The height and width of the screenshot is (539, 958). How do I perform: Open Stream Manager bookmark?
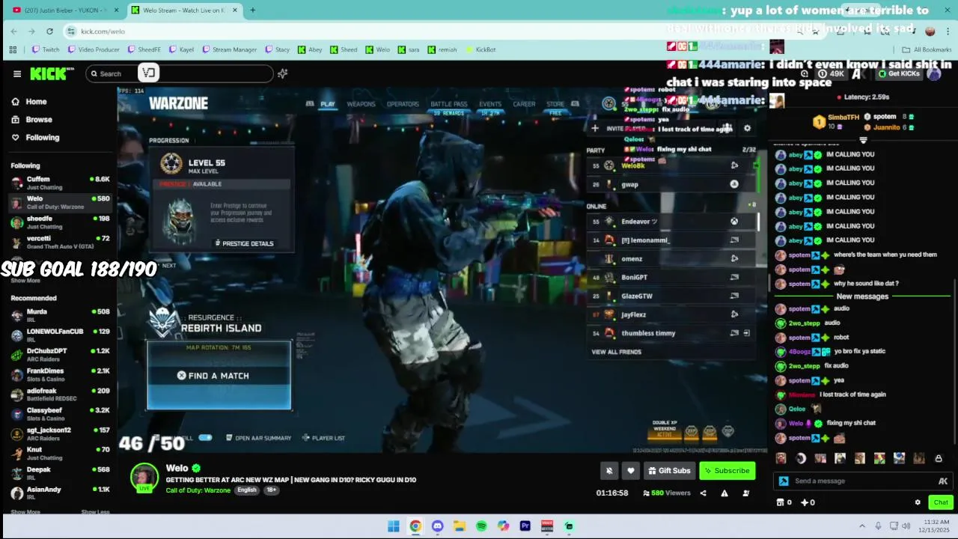[229, 49]
